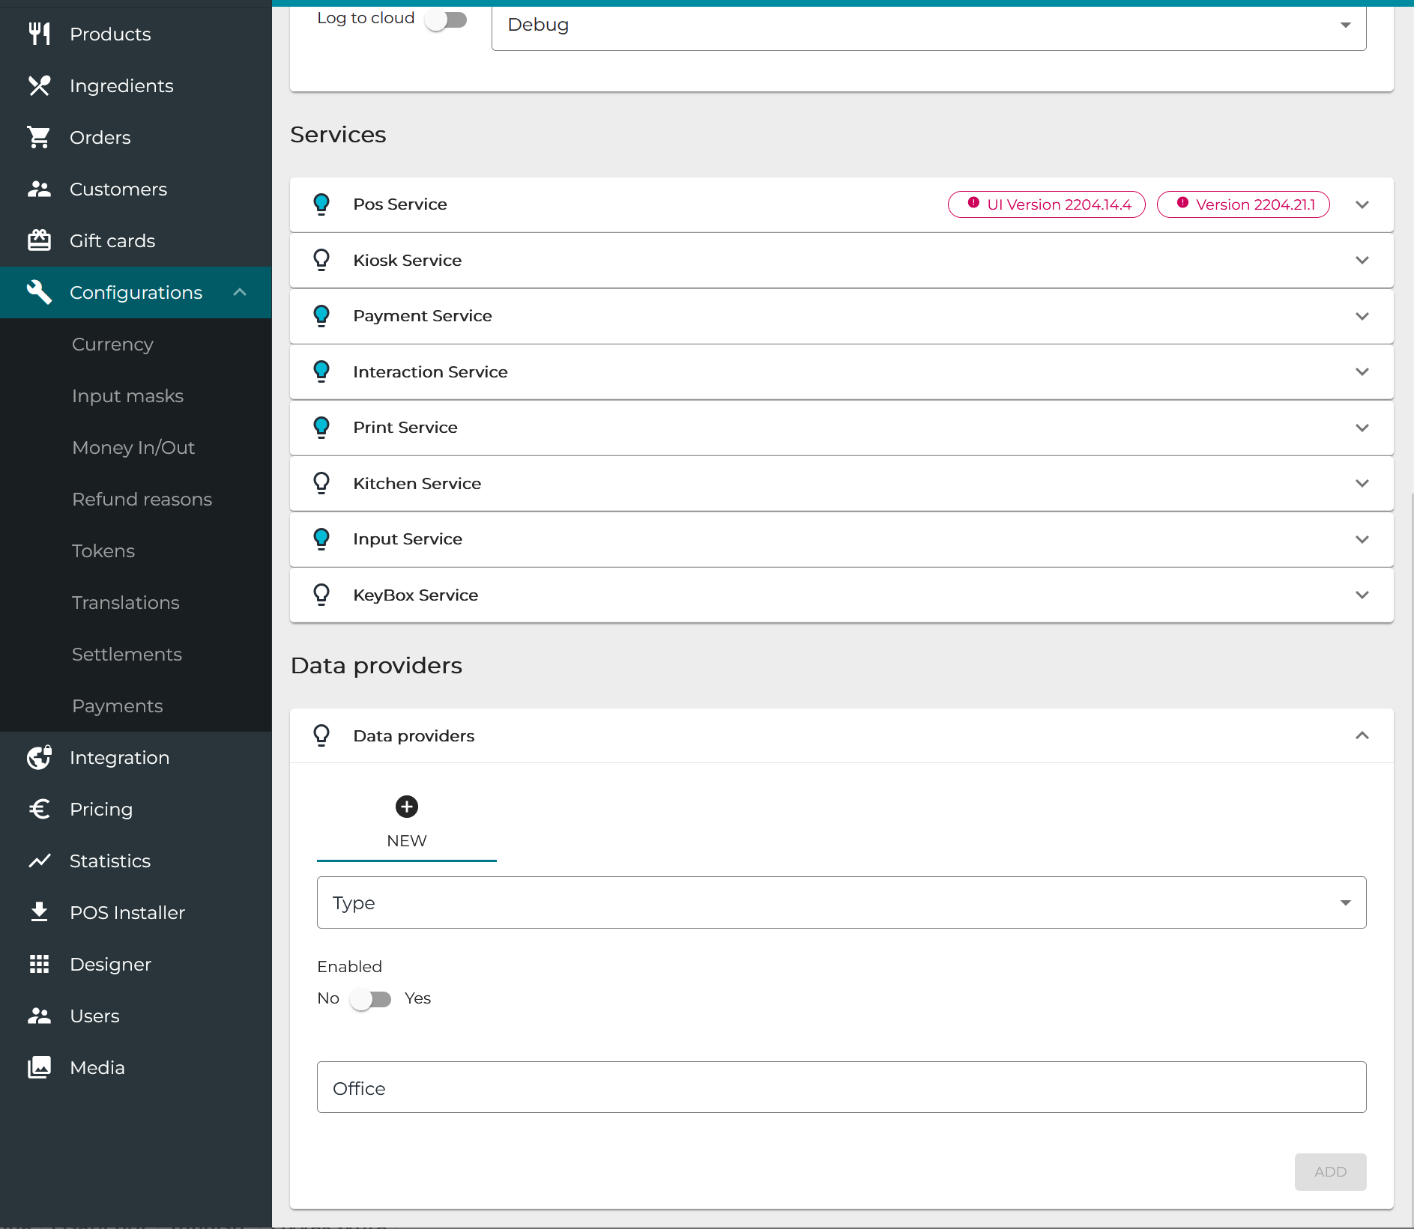Open the Type dropdown
Viewport: 1414px width, 1229px height.
coord(841,902)
